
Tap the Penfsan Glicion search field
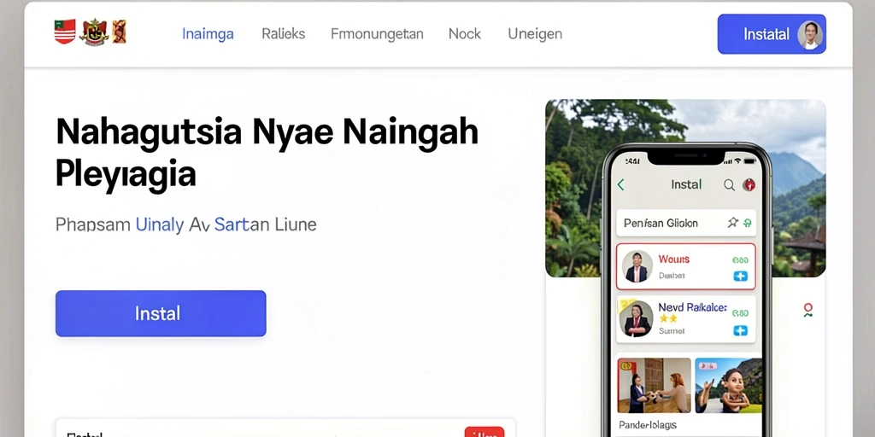coord(686,223)
